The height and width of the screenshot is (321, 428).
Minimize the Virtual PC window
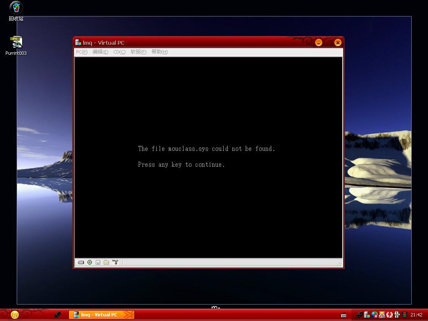pyautogui.click(x=318, y=43)
